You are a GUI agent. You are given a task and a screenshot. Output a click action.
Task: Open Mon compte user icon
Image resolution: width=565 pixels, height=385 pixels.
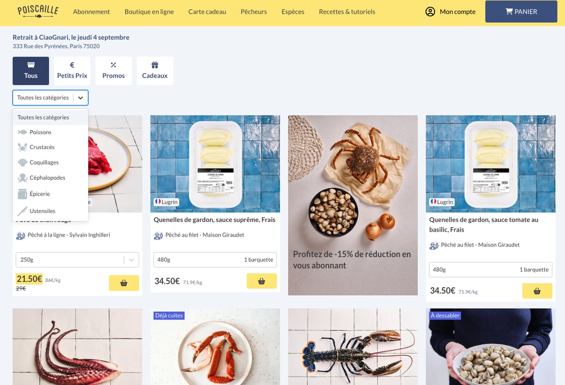430,12
